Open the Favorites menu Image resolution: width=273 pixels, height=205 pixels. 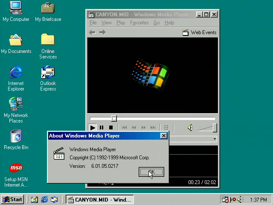139,23
